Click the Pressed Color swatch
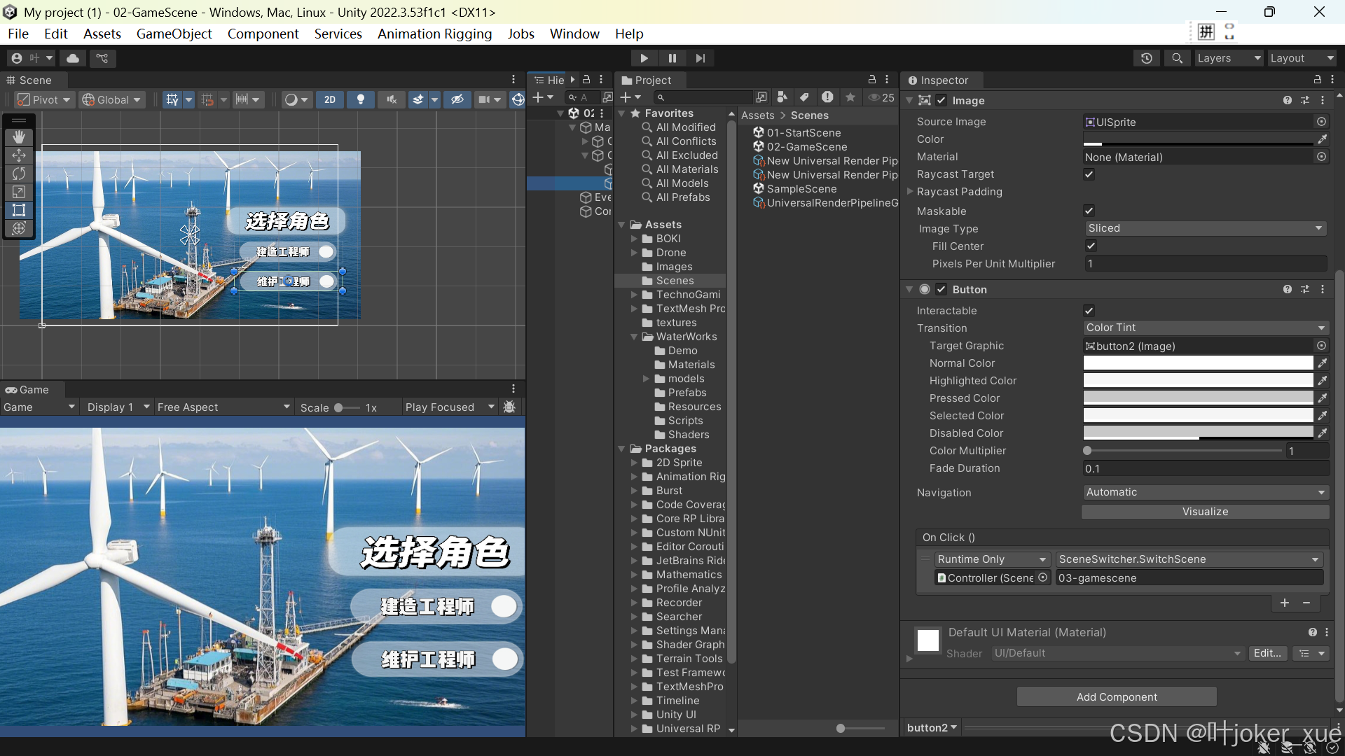The image size is (1345, 756). coord(1198,398)
